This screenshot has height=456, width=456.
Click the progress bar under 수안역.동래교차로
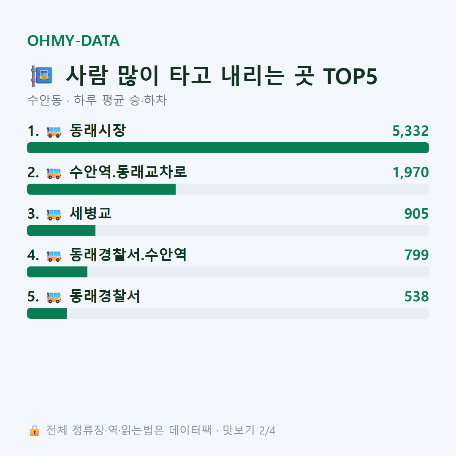click(228, 189)
